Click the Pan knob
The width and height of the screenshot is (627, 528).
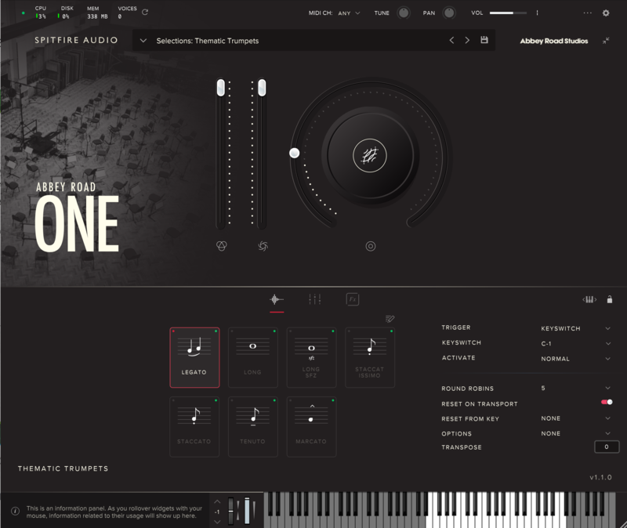(449, 13)
